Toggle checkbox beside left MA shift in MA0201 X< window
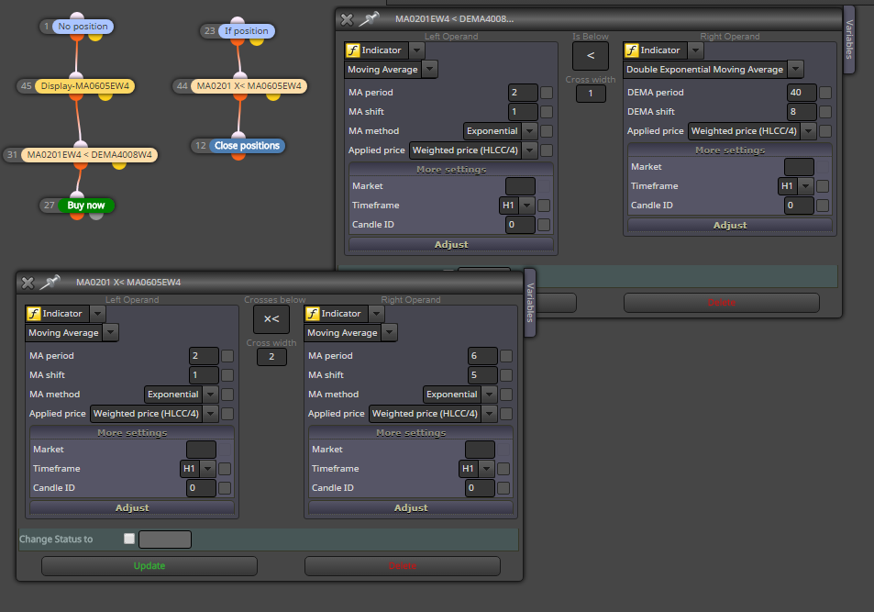 click(x=227, y=375)
